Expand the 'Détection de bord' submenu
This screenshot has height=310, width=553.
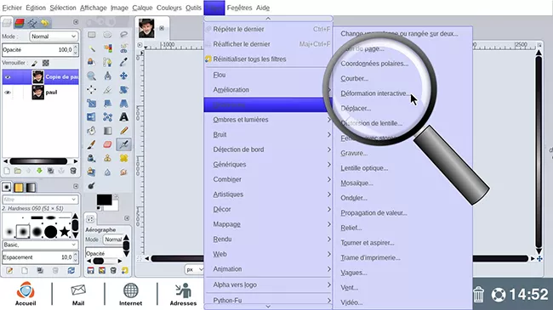268,149
